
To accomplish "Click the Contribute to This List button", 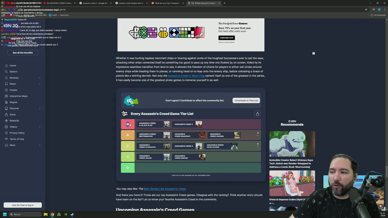I will (x=246, y=101).
